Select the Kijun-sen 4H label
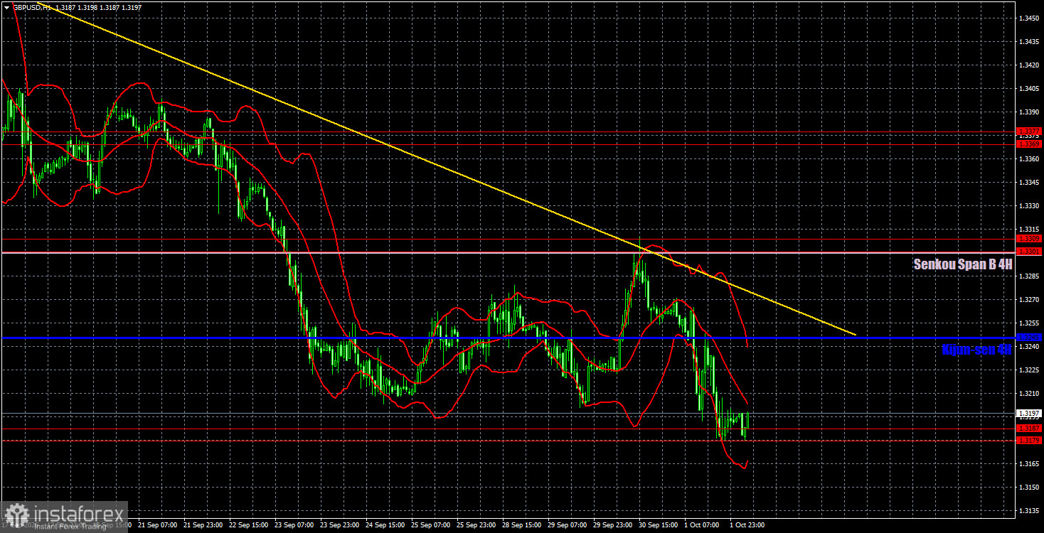Image resolution: width=1044 pixels, height=533 pixels. tap(976, 349)
